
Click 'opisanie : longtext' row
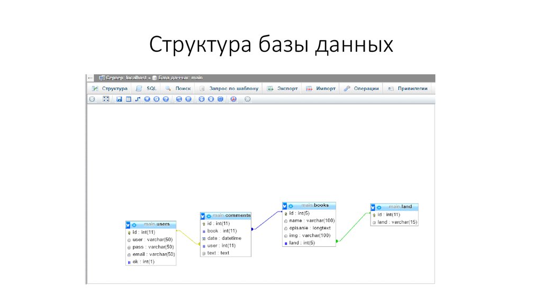click(x=309, y=228)
